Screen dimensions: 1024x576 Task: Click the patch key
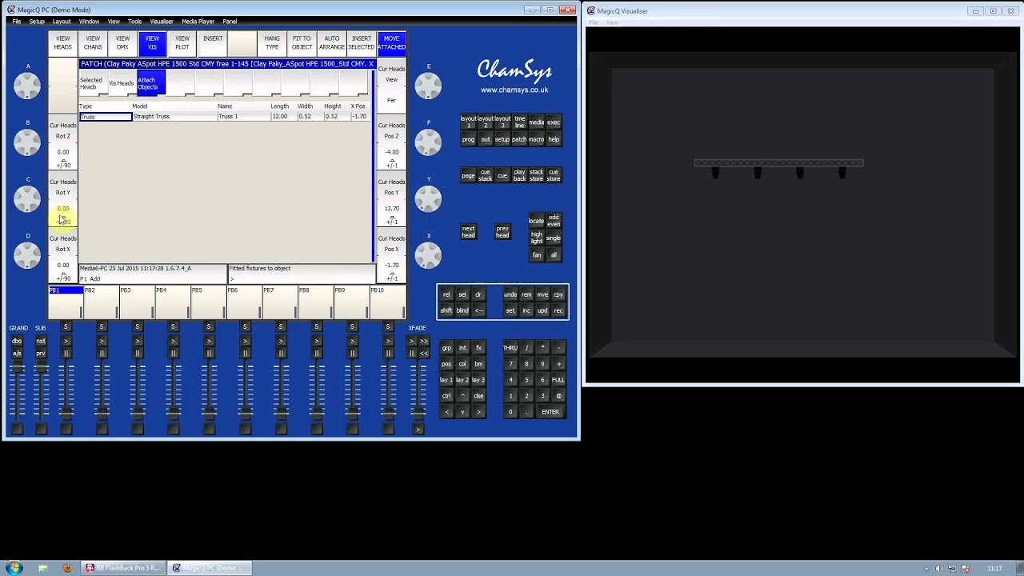pyautogui.click(x=519, y=139)
